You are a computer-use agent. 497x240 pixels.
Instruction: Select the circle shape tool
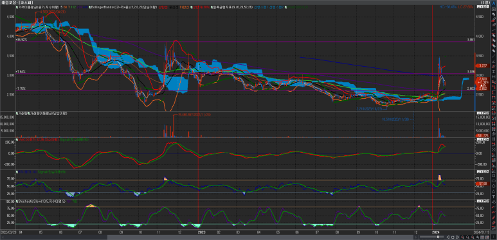coord(494,186)
